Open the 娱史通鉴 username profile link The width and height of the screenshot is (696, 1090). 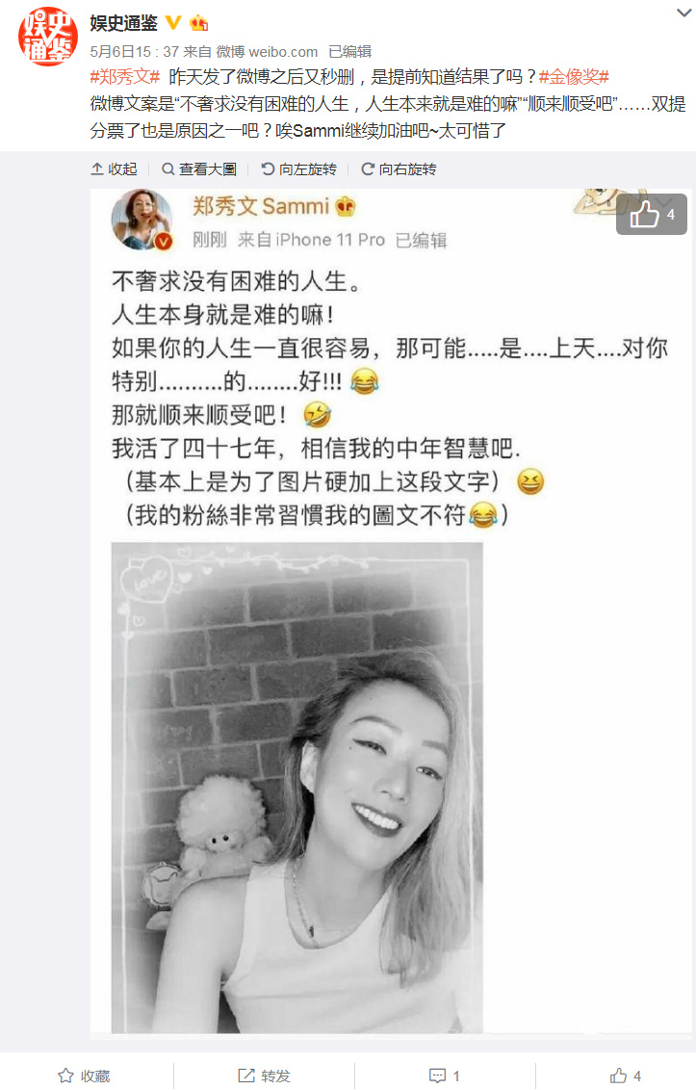[x=124, y=23]
